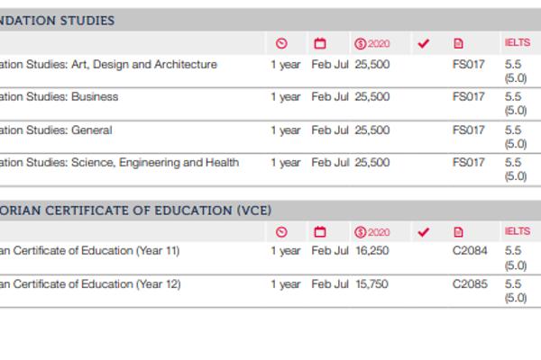Click the dollar 2020 fee icon in VCE header
Viewport: 541px width, 360px height.
coord(372,232)
